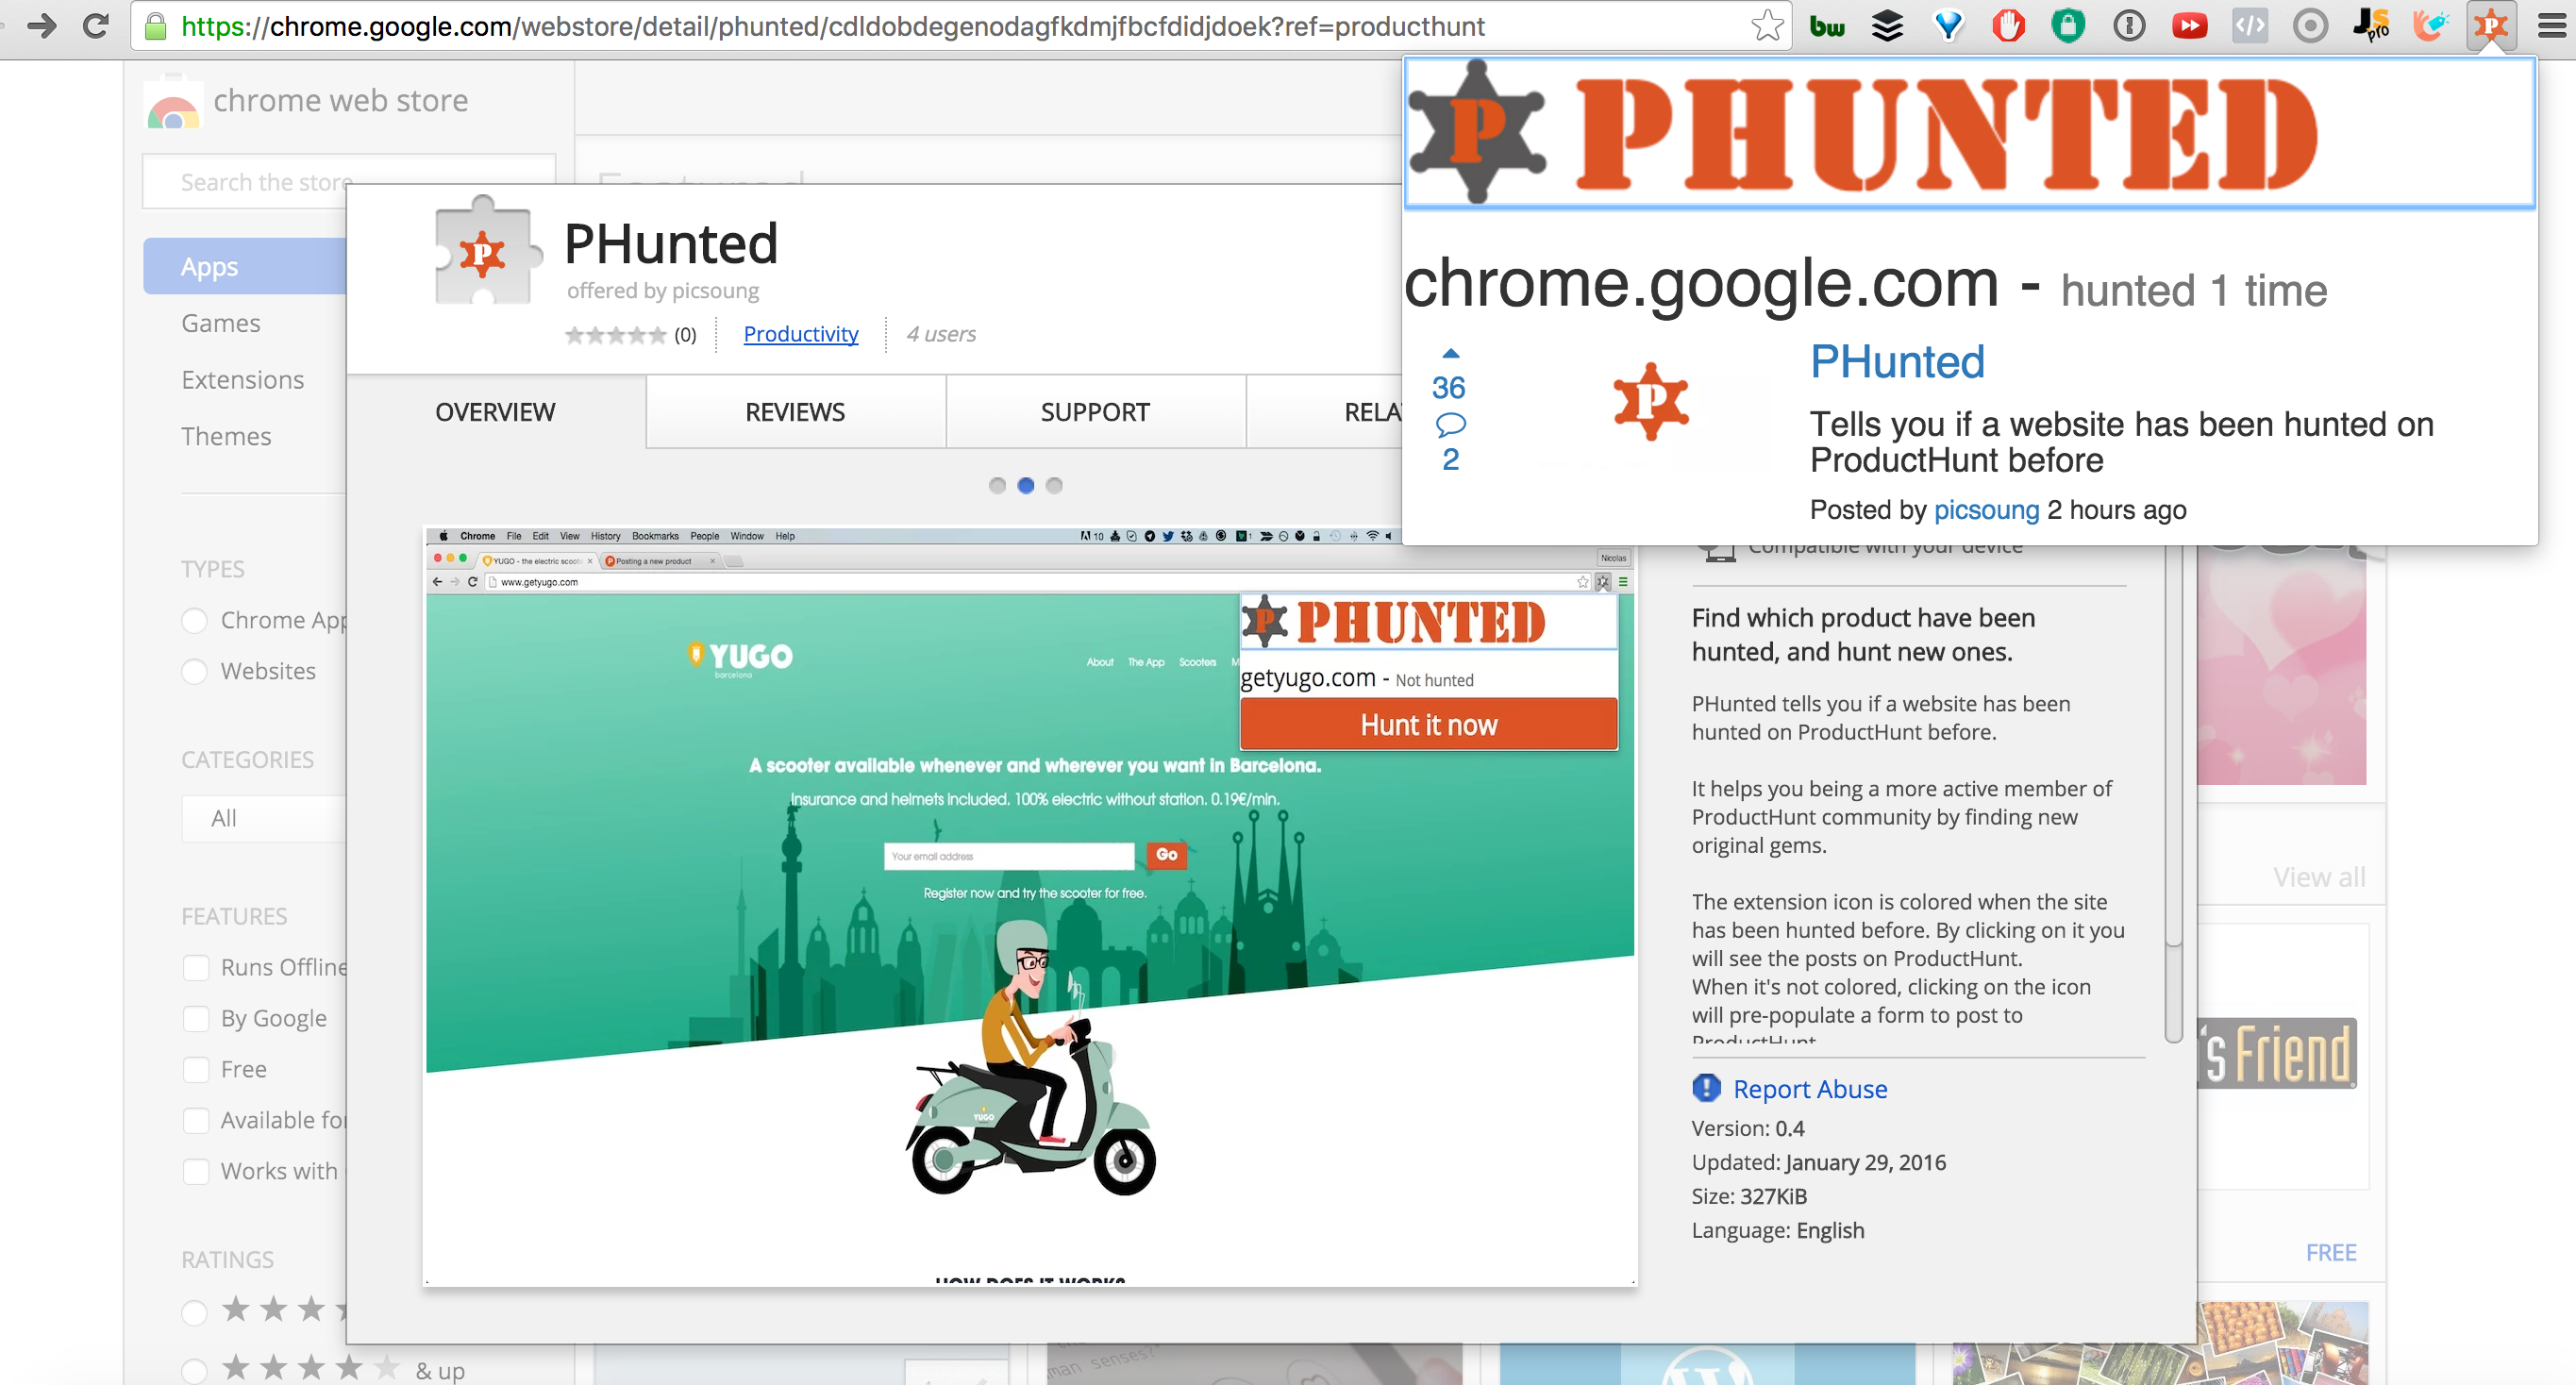The width and height of the screenshot is (2576, 1385).
Task: Open the SUPPORT tab
Action: (1095, 412)
